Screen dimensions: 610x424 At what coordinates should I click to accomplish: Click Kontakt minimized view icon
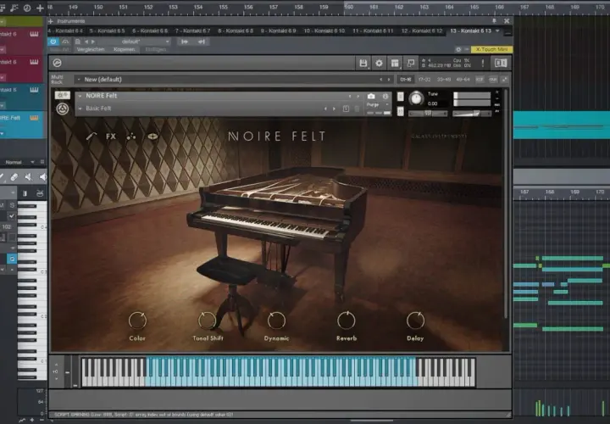pos(411,63)
